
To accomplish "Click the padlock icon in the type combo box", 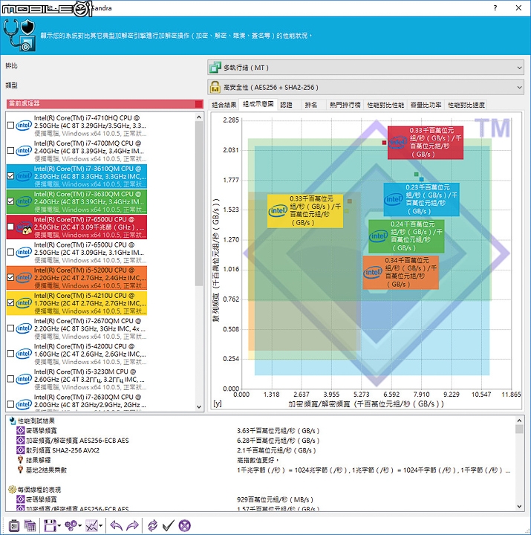I will (215, 88).
